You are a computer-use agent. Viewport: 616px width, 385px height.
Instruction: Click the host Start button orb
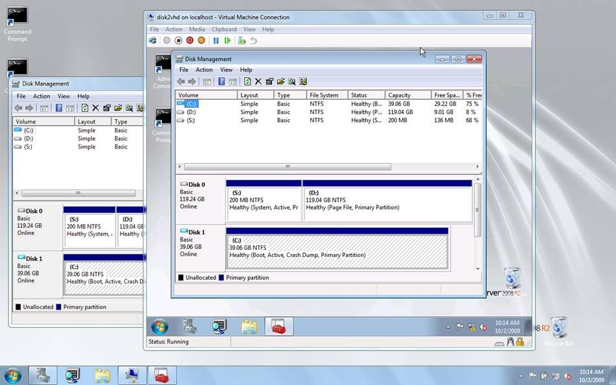click(12, 375)
